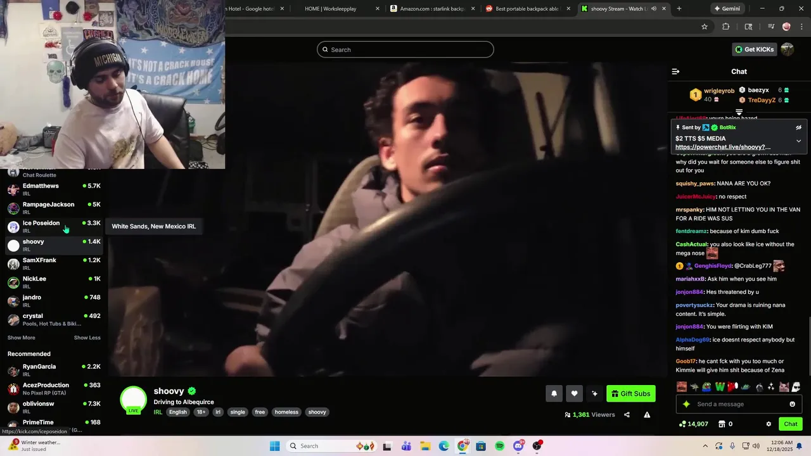
Task: Send message with Chat button
Action: pyautogui.click(x=791, y=424)
